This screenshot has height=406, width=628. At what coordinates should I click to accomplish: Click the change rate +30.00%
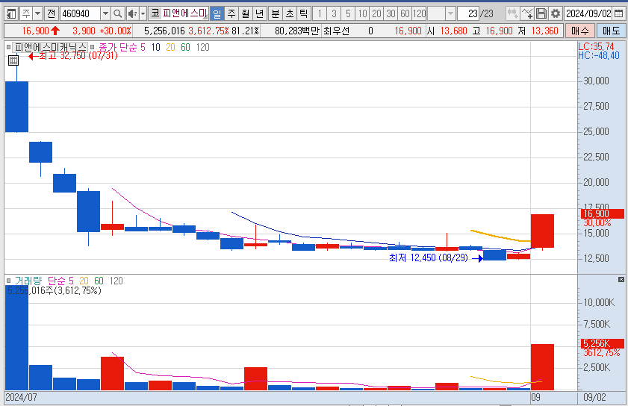pos(115,31)
